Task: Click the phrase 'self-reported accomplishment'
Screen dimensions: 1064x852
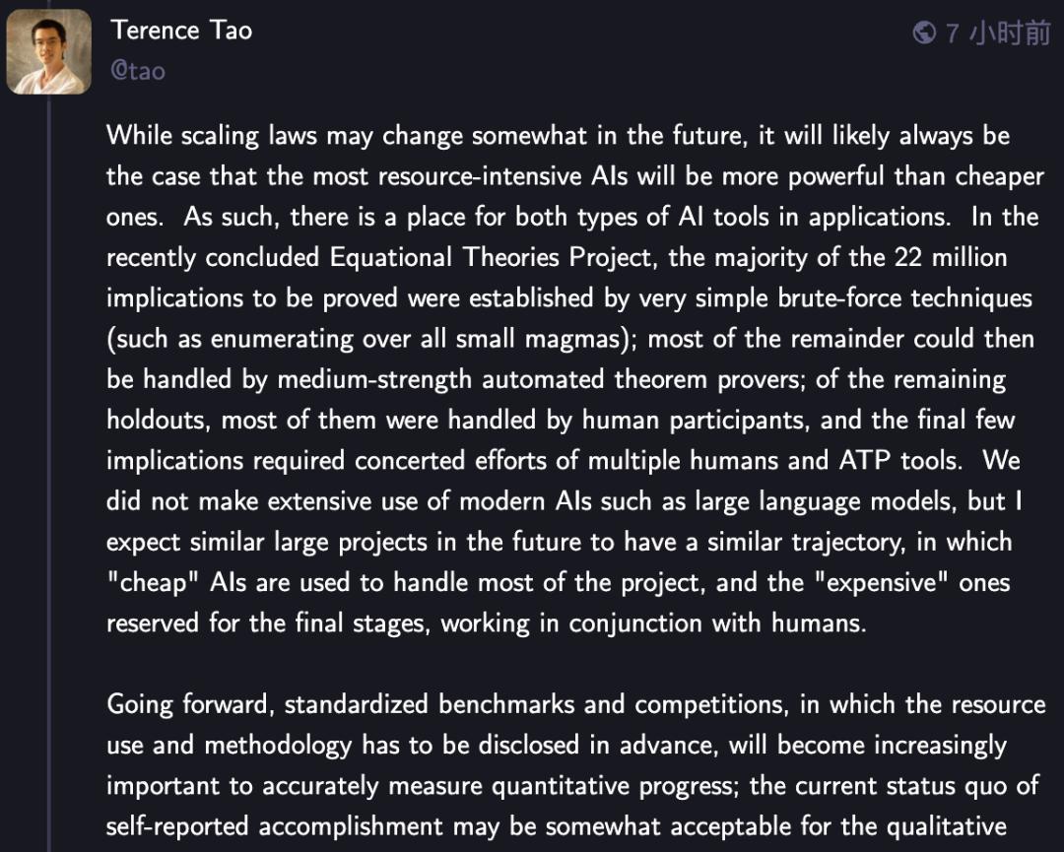Action: [x=275, y=826]
